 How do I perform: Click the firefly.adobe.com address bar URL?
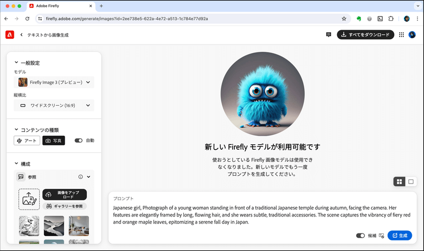[x=127, y=19]
